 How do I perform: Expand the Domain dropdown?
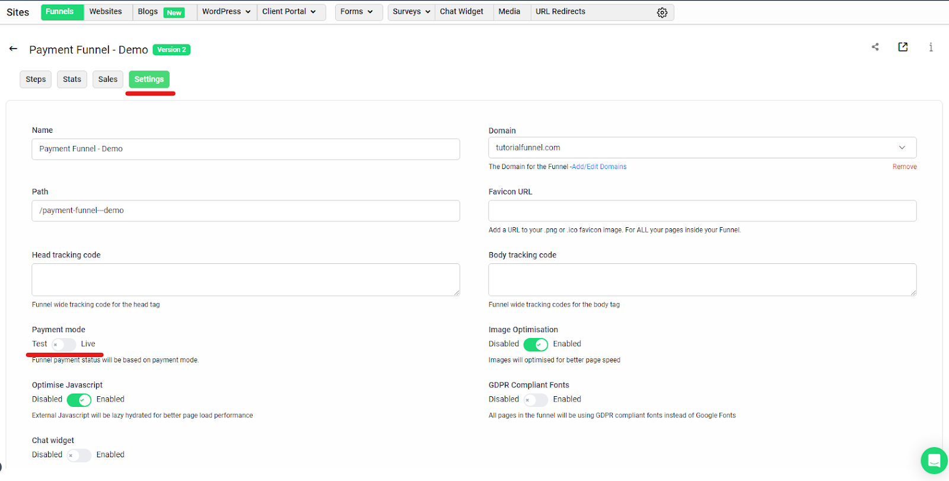(902, 148)
